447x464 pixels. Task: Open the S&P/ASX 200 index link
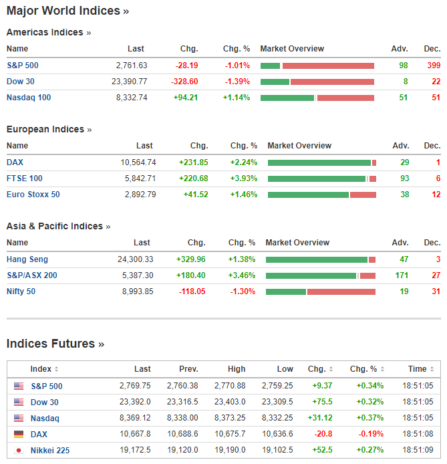pyautogui.click(x=32, y=275)
